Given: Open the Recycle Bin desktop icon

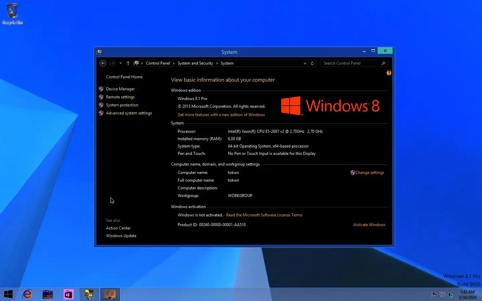Looking at the screenshot, I should click(x=12, y=14).
